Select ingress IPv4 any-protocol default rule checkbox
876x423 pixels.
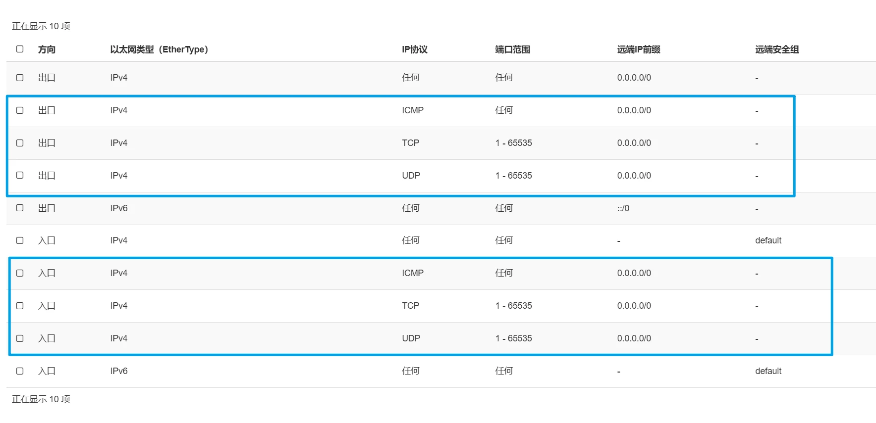(20, 240)
